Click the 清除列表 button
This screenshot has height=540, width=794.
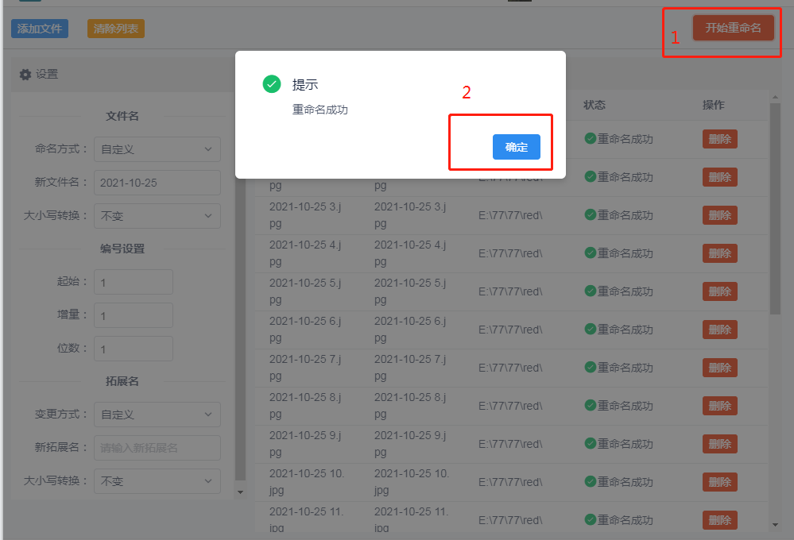(116, 29)
